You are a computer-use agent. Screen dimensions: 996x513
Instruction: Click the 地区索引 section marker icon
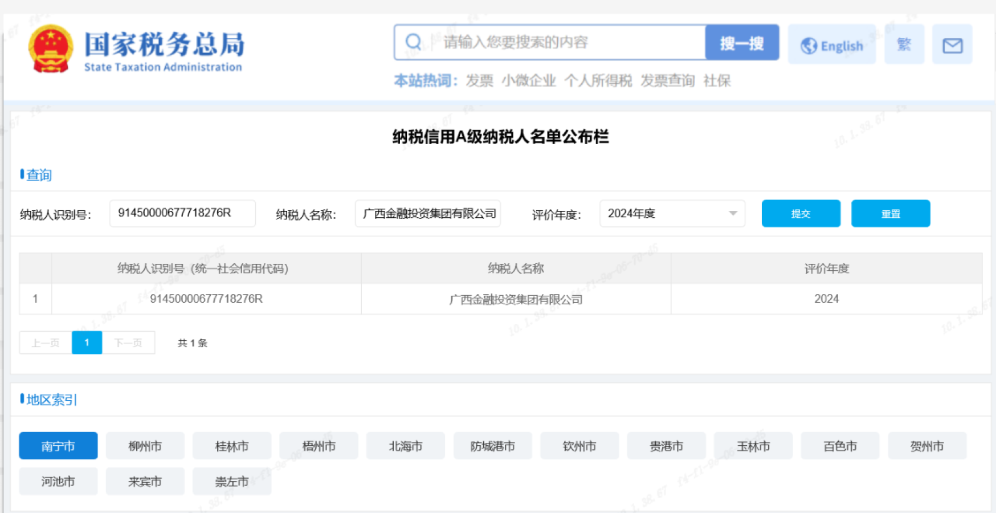coord(23,399)
